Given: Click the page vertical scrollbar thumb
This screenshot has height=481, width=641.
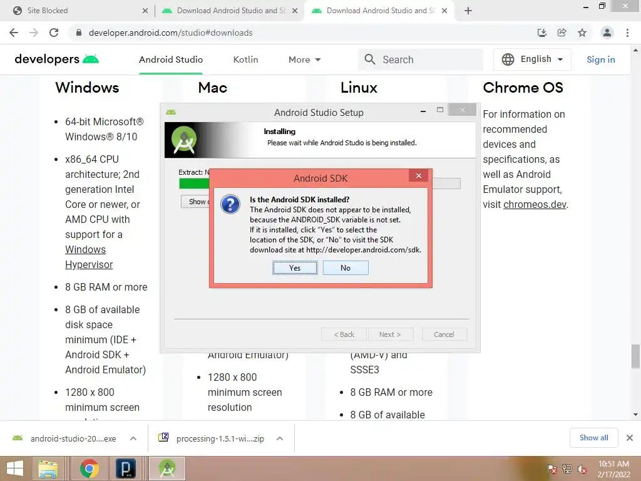Looking at the screenshot, I should tap(635, 356).
